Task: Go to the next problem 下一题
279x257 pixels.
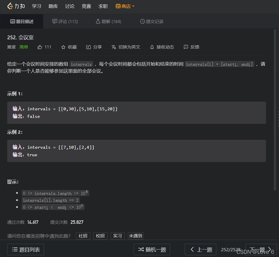Action: [x=261, y=249]
